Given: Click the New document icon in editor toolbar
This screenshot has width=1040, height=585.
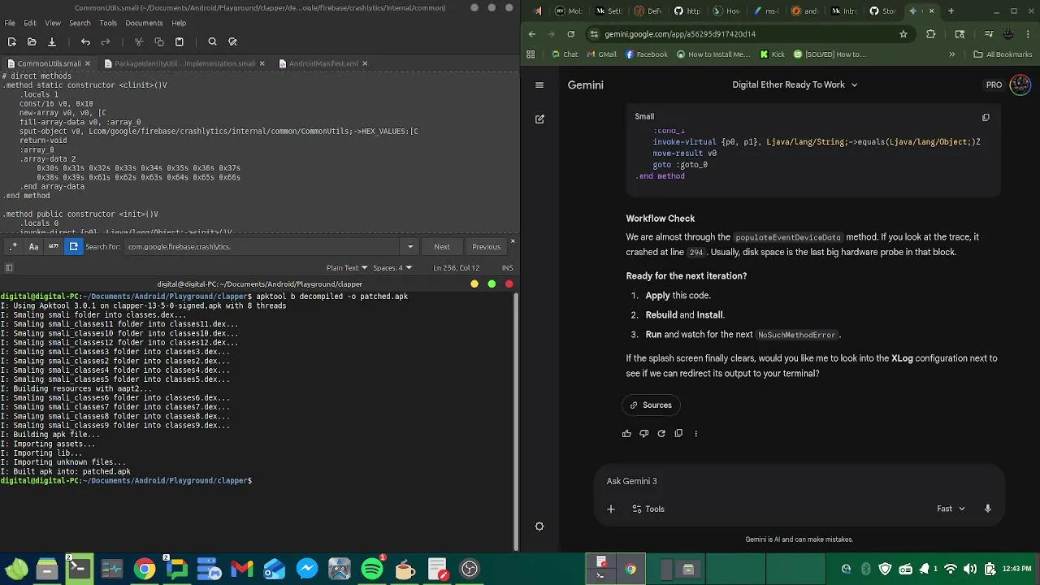Looking at the screenshot, I should 11,41.
